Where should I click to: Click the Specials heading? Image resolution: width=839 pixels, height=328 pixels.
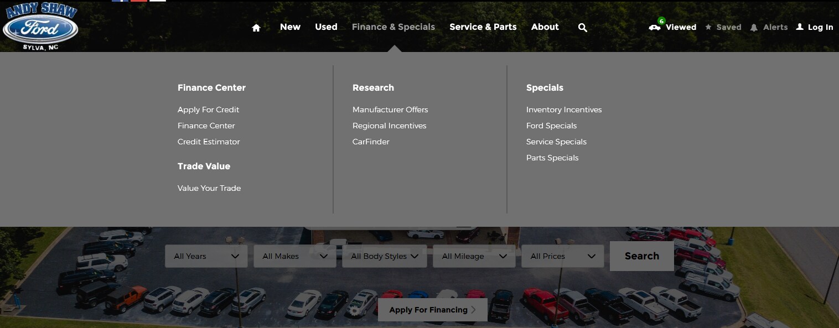coord(545,87)
